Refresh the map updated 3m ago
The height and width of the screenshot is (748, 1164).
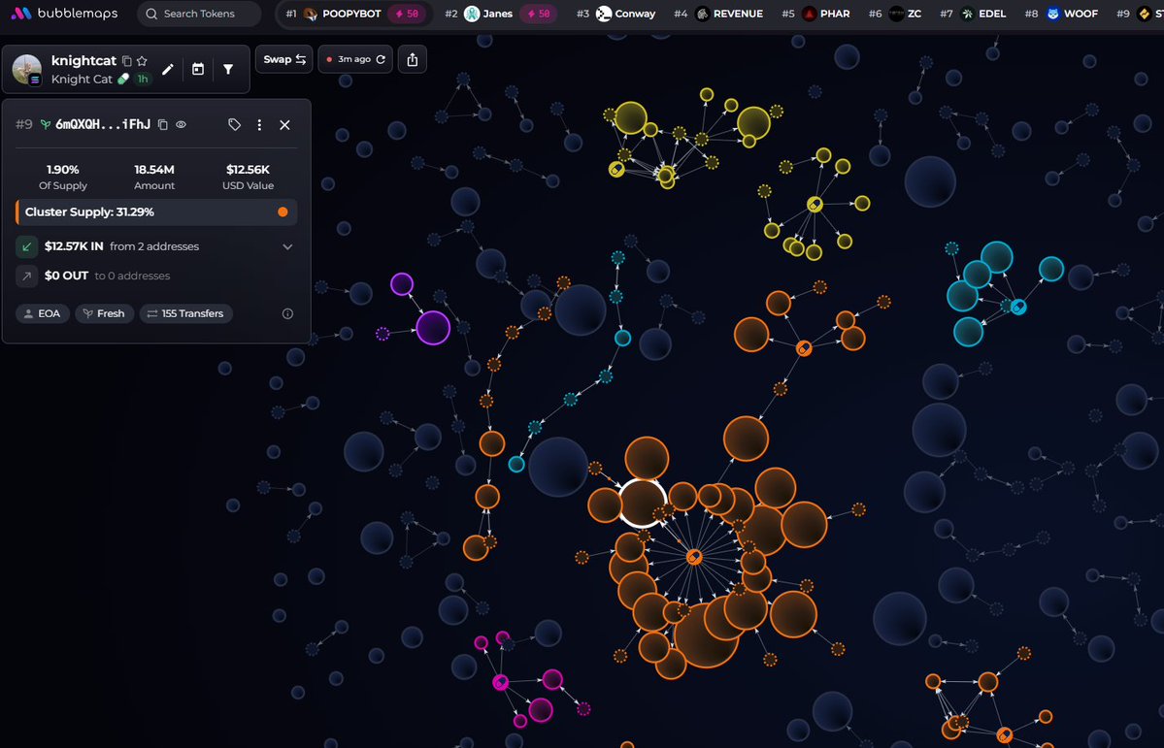click(381, 59)
